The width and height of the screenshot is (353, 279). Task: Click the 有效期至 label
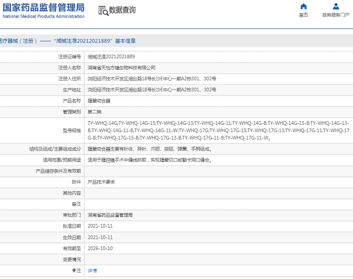72,248
